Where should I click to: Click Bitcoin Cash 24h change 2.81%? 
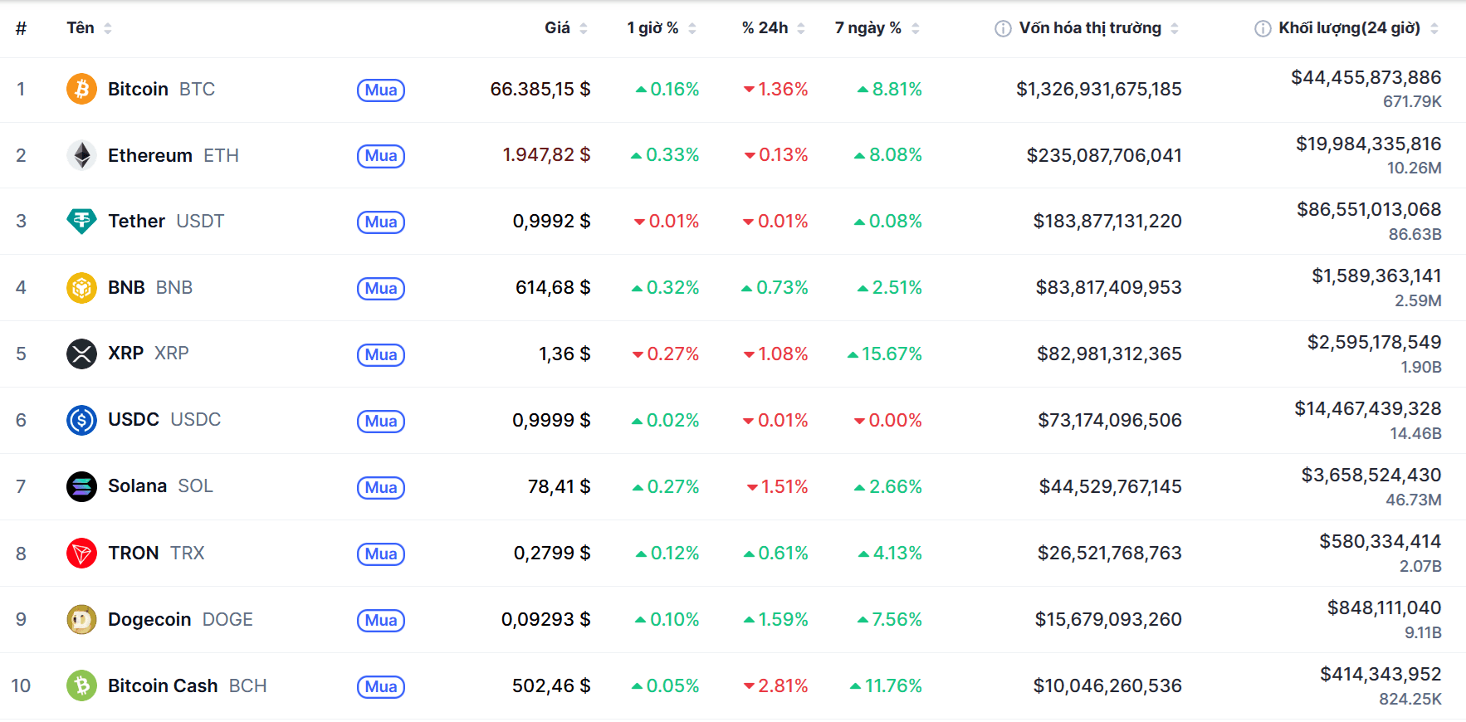pyautogui.click(x=775, y=685)
